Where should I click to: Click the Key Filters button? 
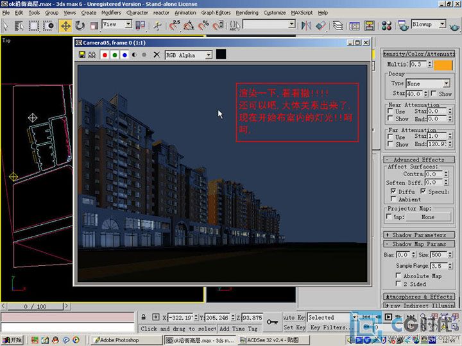(330, 327)
